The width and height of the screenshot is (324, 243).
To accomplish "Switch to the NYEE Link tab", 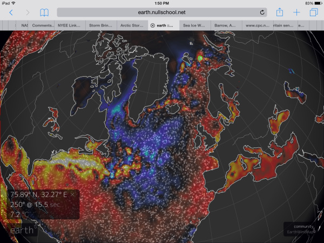I will [x=69, y=25].
